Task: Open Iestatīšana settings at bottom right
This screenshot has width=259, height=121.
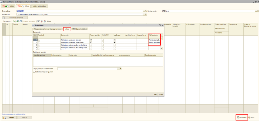Action: pos(241,117)
